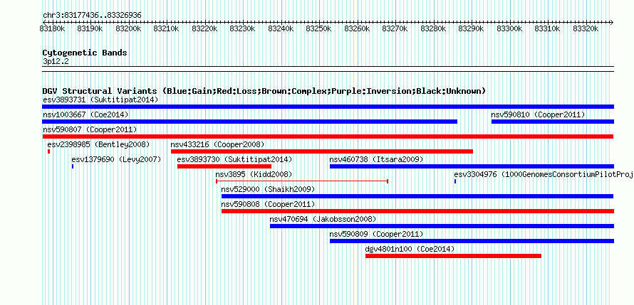
Task: Open the nsv460738 (Itsara2009) label
Action: point(376,159)
